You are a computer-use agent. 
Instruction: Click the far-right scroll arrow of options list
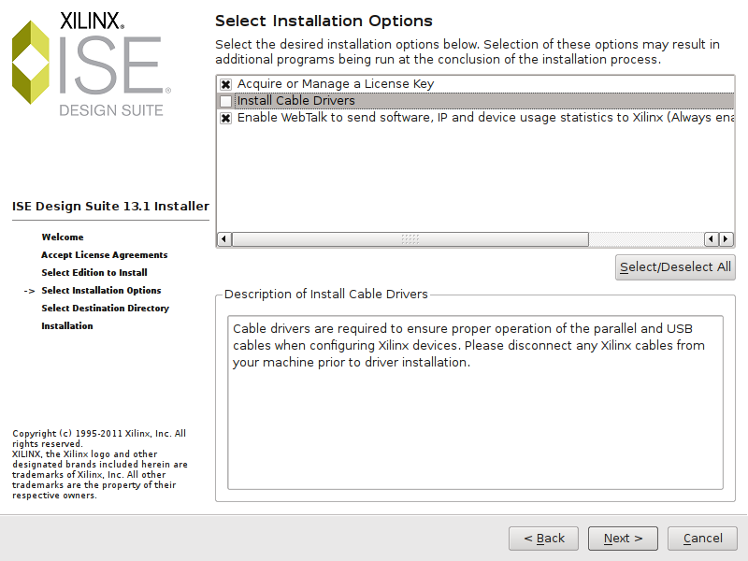pyautogui.click(x=726, y=239)
